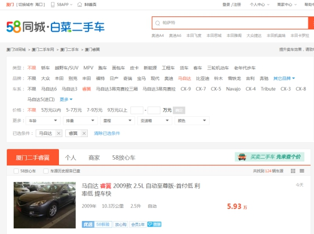Expand 更多 car series list
The width and height of the screenshot is (314, 234).
(66, 100)
